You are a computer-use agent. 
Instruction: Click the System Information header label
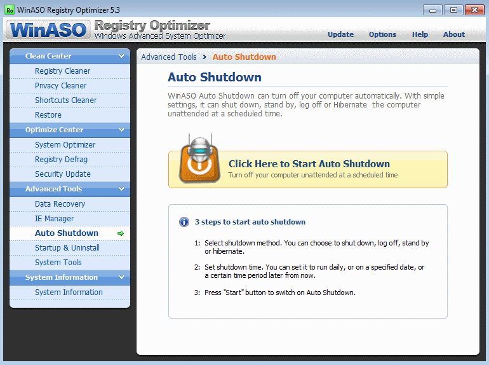[x=62, y=277]
